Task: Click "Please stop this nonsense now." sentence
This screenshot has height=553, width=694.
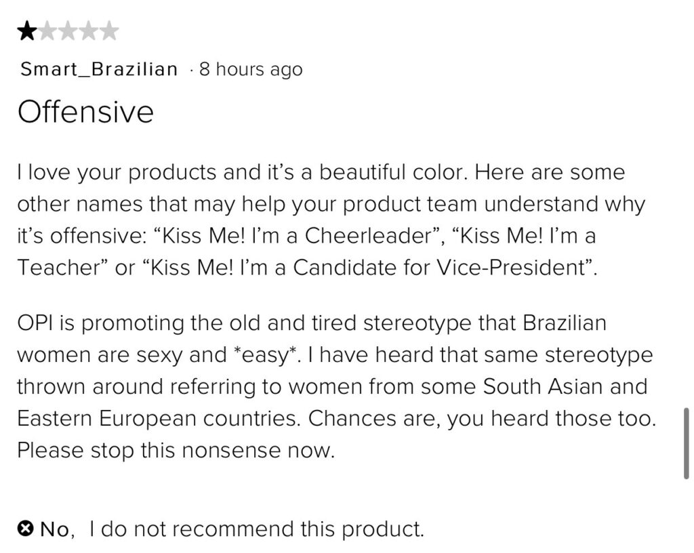Action: [176, 451]
